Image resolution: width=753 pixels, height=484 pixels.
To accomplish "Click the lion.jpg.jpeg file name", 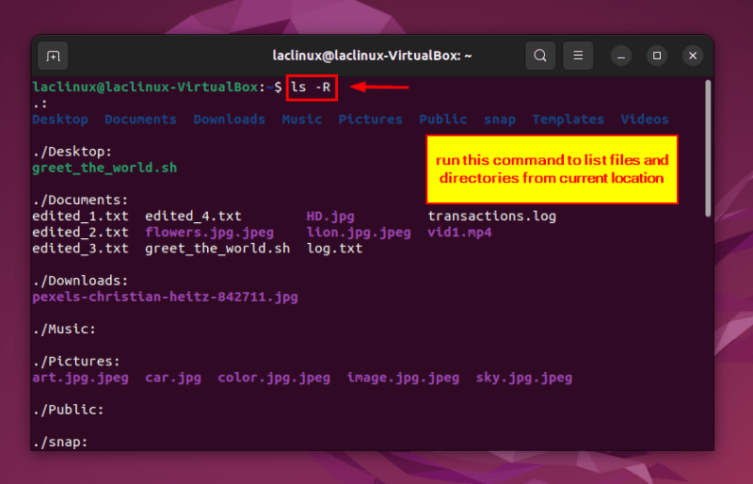I will coord(359,233).
